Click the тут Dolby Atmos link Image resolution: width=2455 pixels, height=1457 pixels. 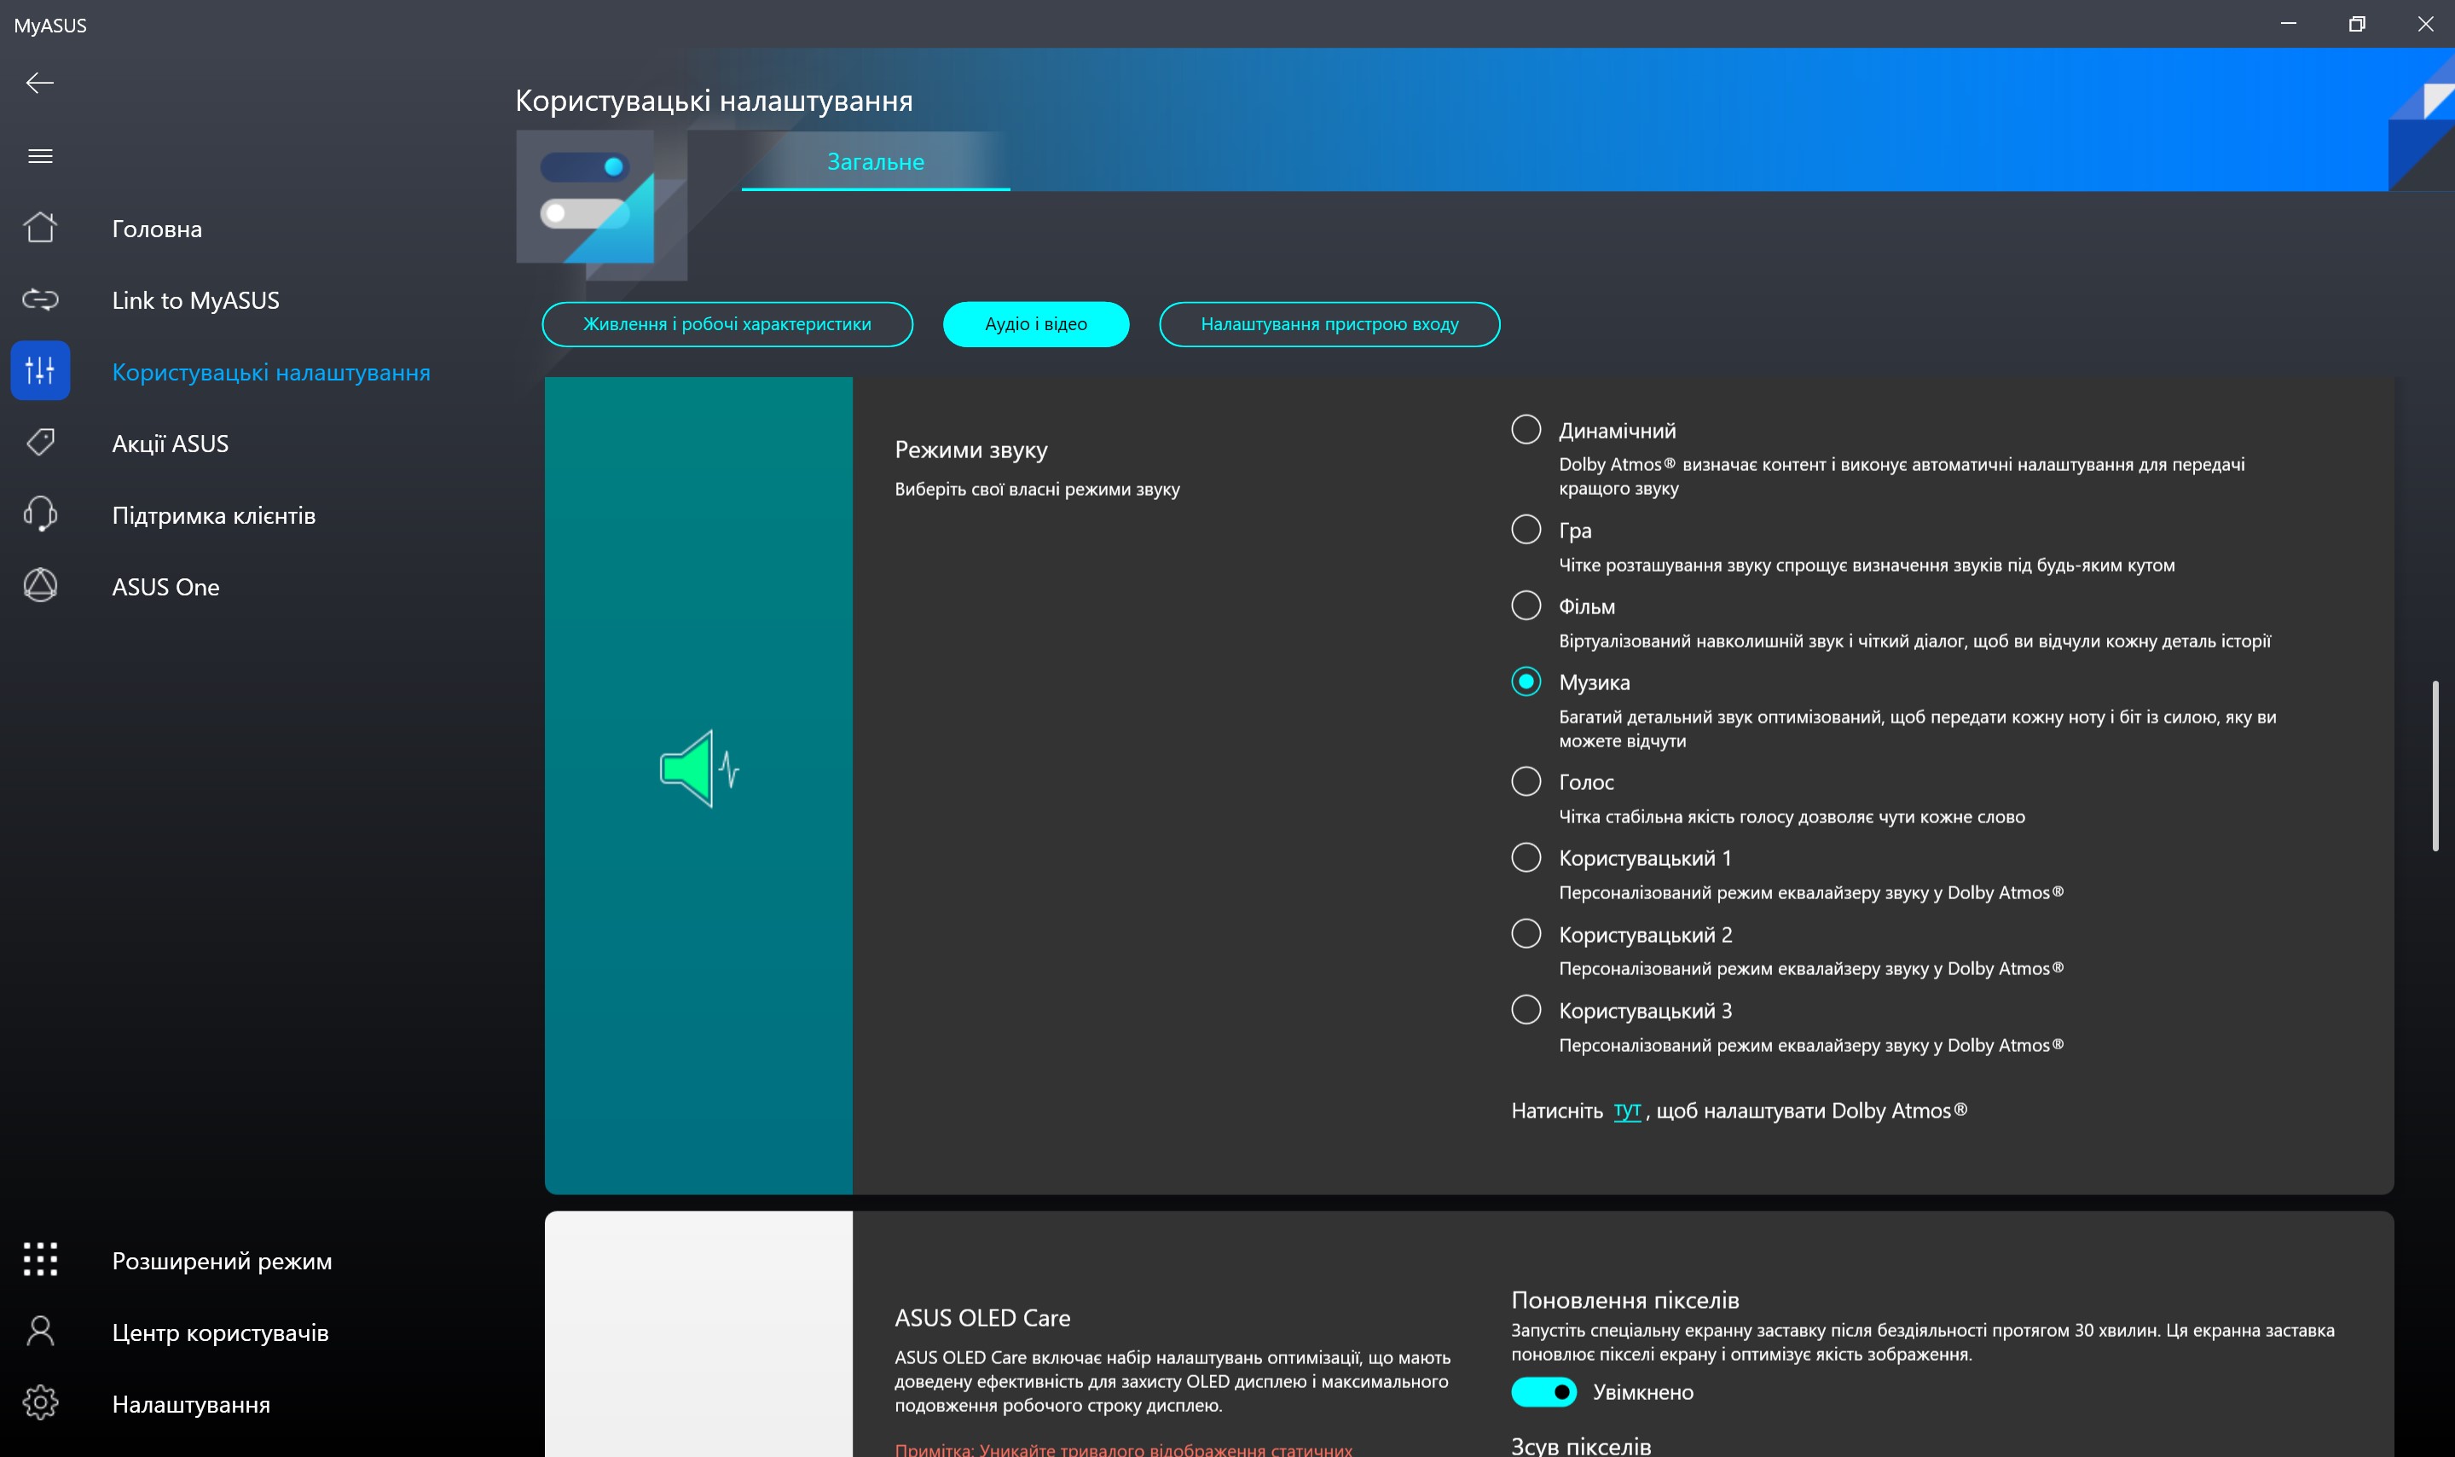1626,1111
